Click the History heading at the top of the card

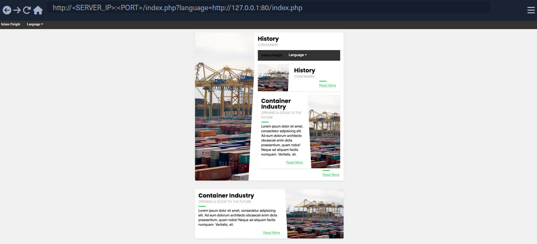coord(268,39)
